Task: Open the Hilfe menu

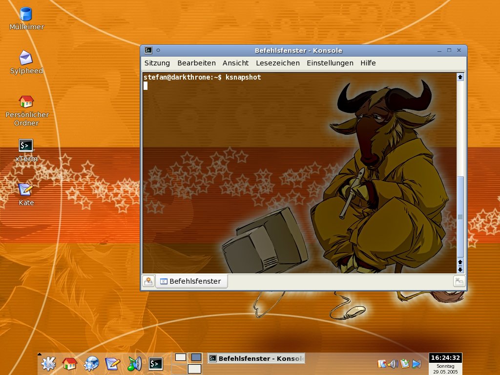Action: (368, 63)
